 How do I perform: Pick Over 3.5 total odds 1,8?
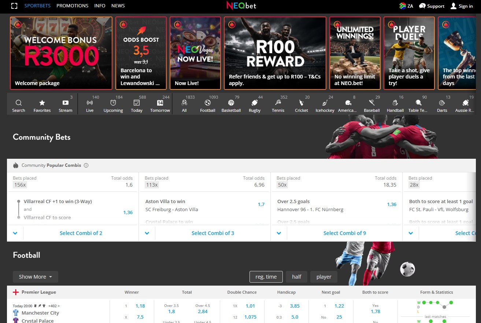(171, 311)
